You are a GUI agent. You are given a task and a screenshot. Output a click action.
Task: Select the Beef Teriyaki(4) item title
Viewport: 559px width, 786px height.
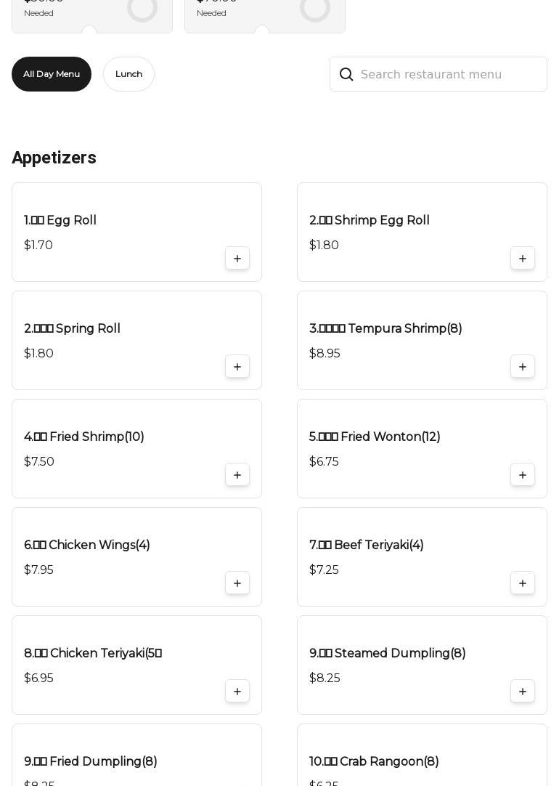click(367, 545)
